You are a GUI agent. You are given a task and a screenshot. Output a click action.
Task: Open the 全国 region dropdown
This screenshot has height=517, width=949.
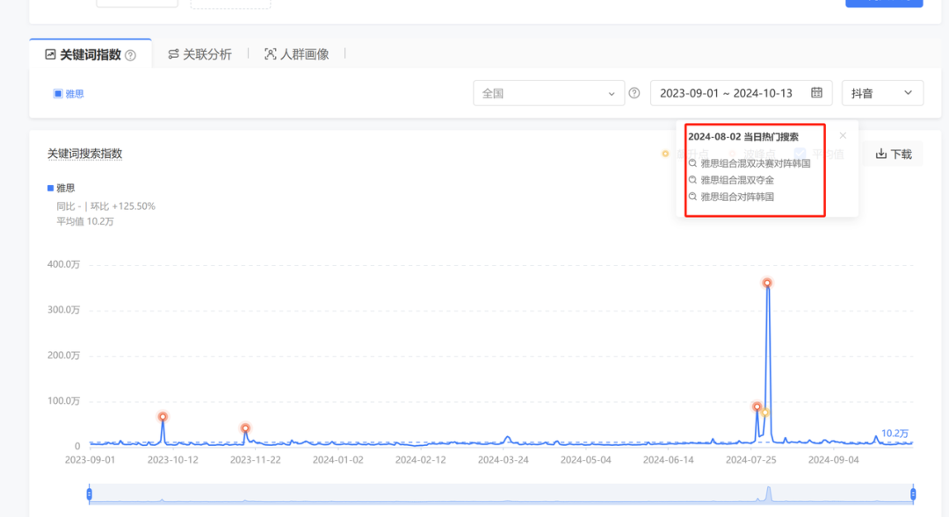pos(548,92)
